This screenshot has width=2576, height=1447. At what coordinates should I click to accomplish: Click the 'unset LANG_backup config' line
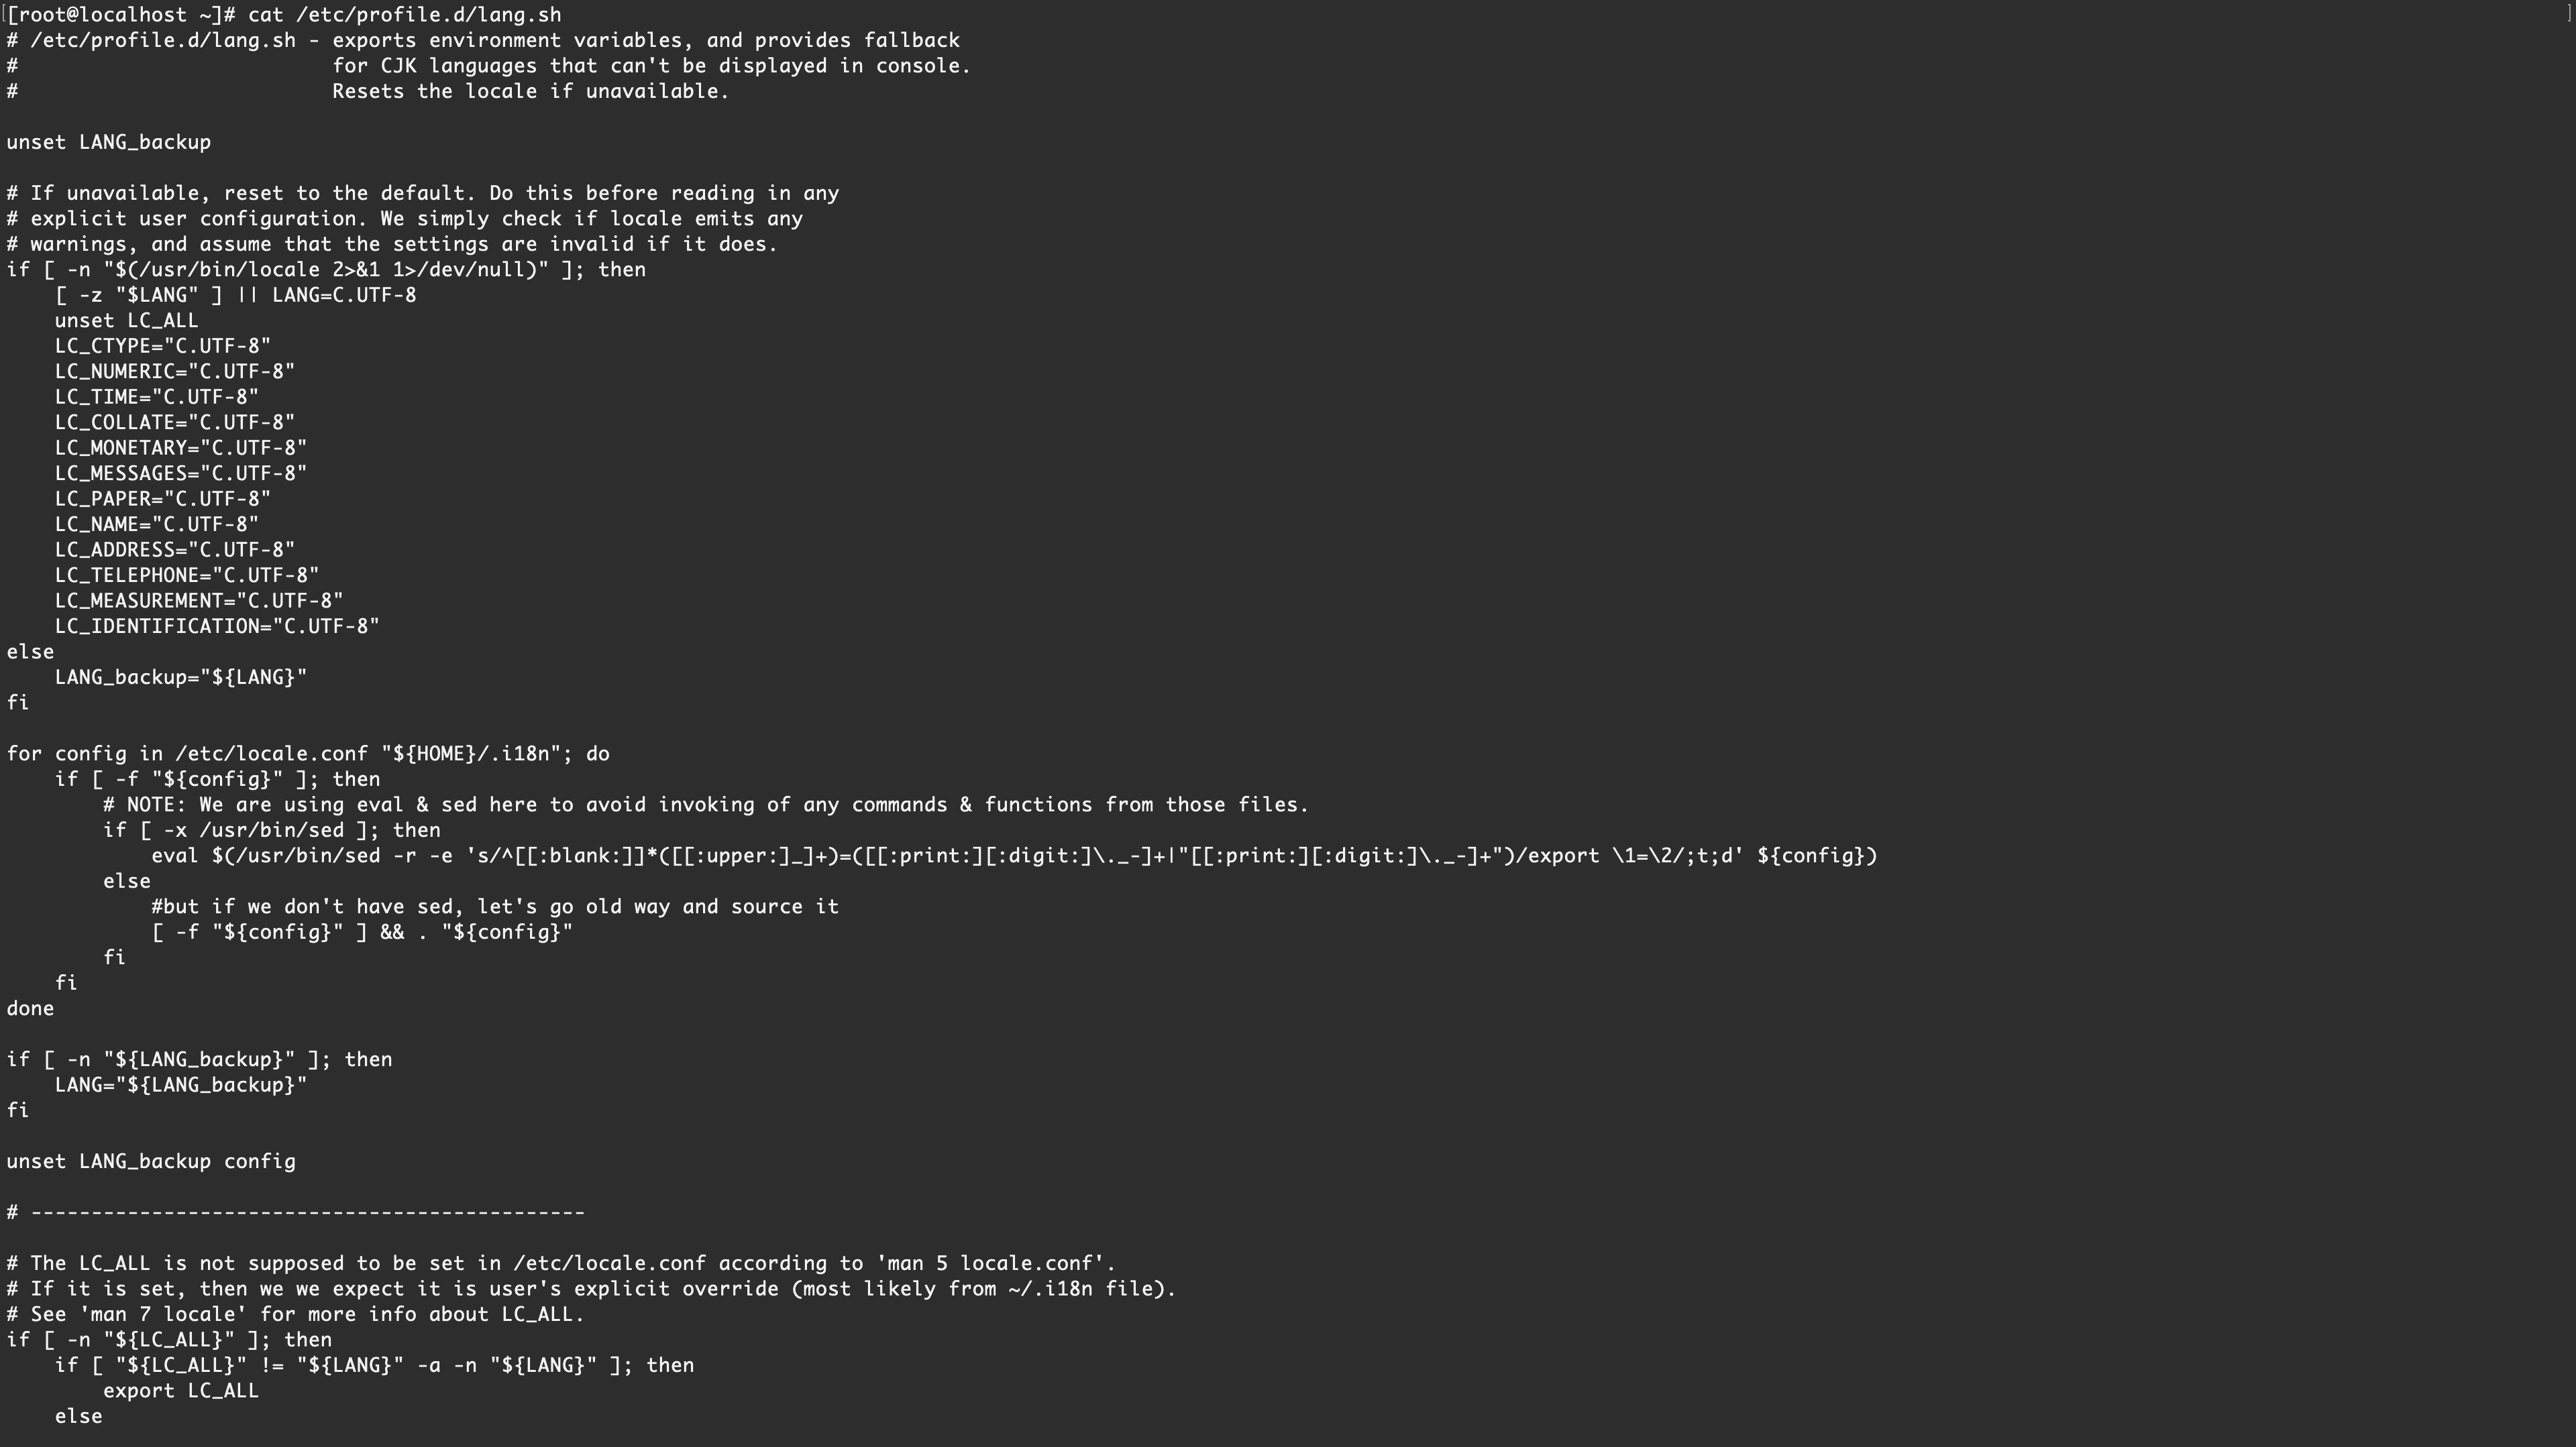[151, 1161]
